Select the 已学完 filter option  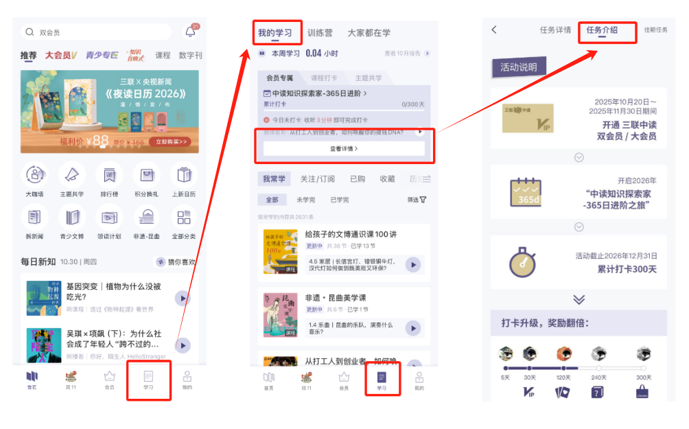pos(340,200)
